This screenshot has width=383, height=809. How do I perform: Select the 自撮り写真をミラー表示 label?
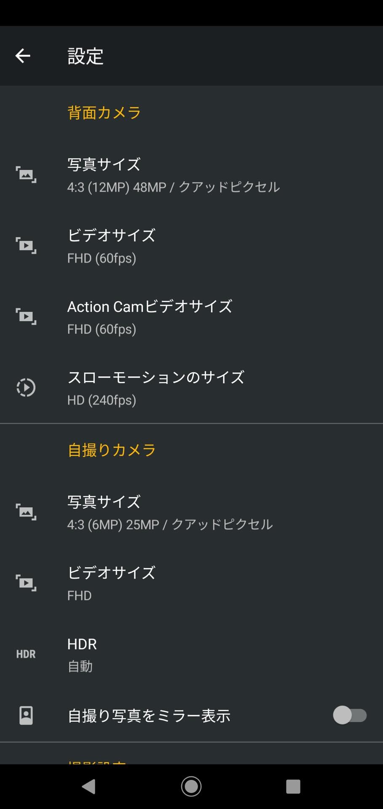coord(149,715)
